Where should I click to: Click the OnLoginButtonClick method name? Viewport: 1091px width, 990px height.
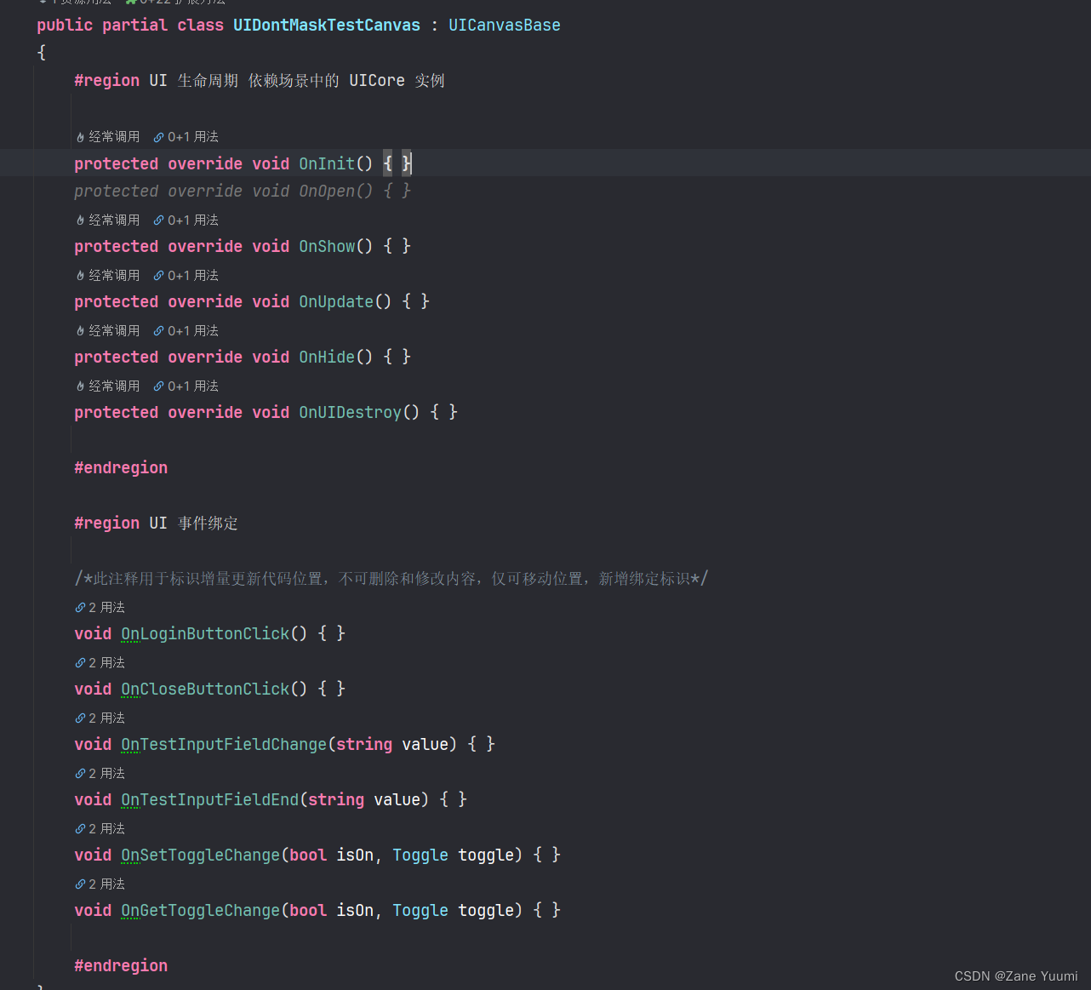point(205,634)
